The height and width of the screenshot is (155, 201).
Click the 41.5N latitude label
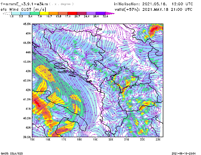point(27,99)
